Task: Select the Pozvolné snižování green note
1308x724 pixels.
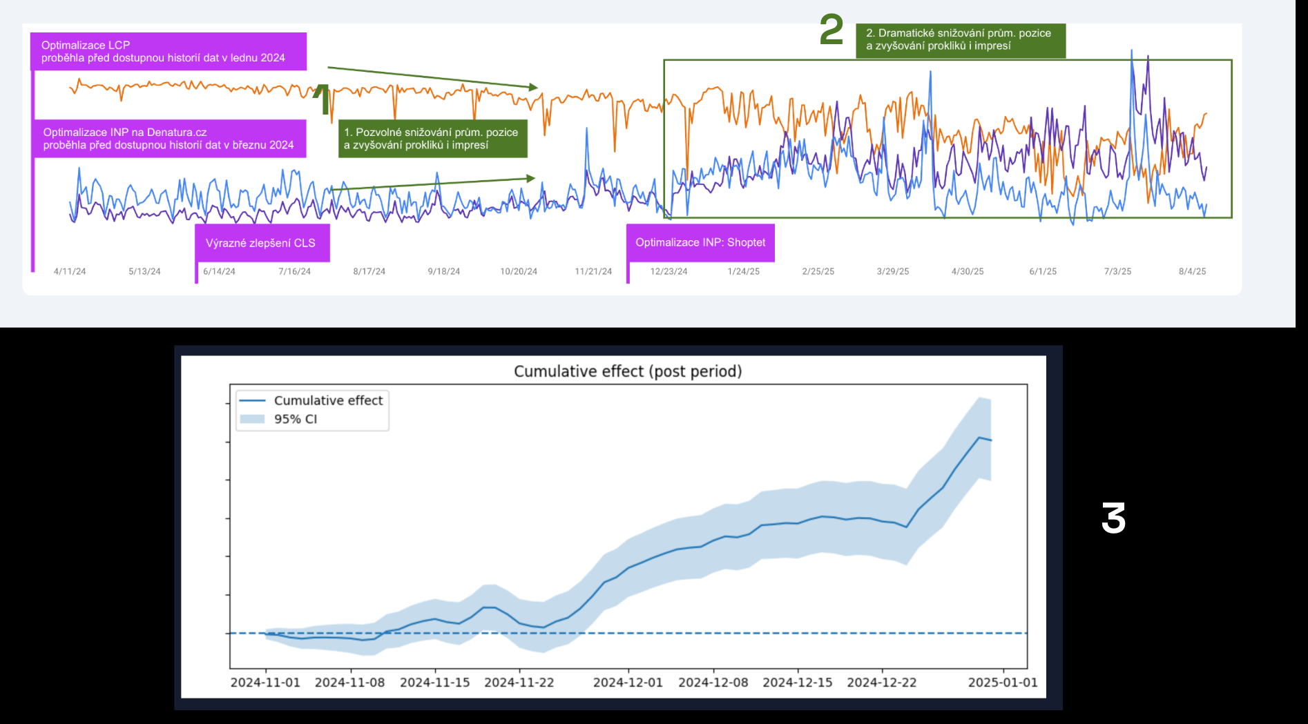Action: tap(432, 139)
